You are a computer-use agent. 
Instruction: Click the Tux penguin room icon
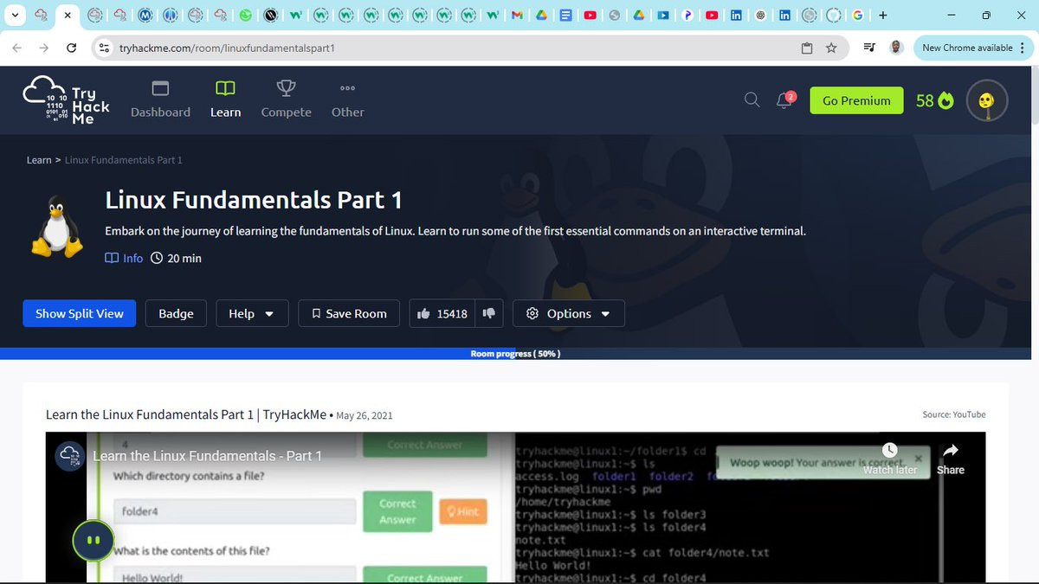point(56,227)
